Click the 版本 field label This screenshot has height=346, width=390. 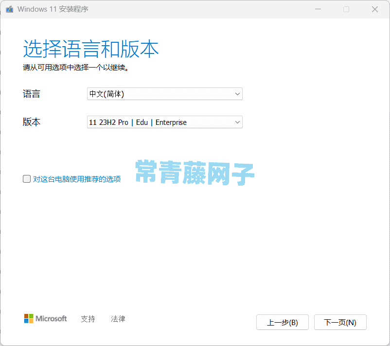(31, 122)
